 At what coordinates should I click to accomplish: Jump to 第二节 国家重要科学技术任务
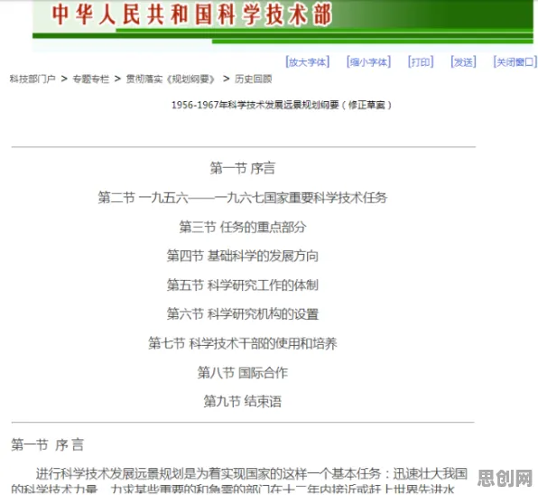tap(242, 198)
